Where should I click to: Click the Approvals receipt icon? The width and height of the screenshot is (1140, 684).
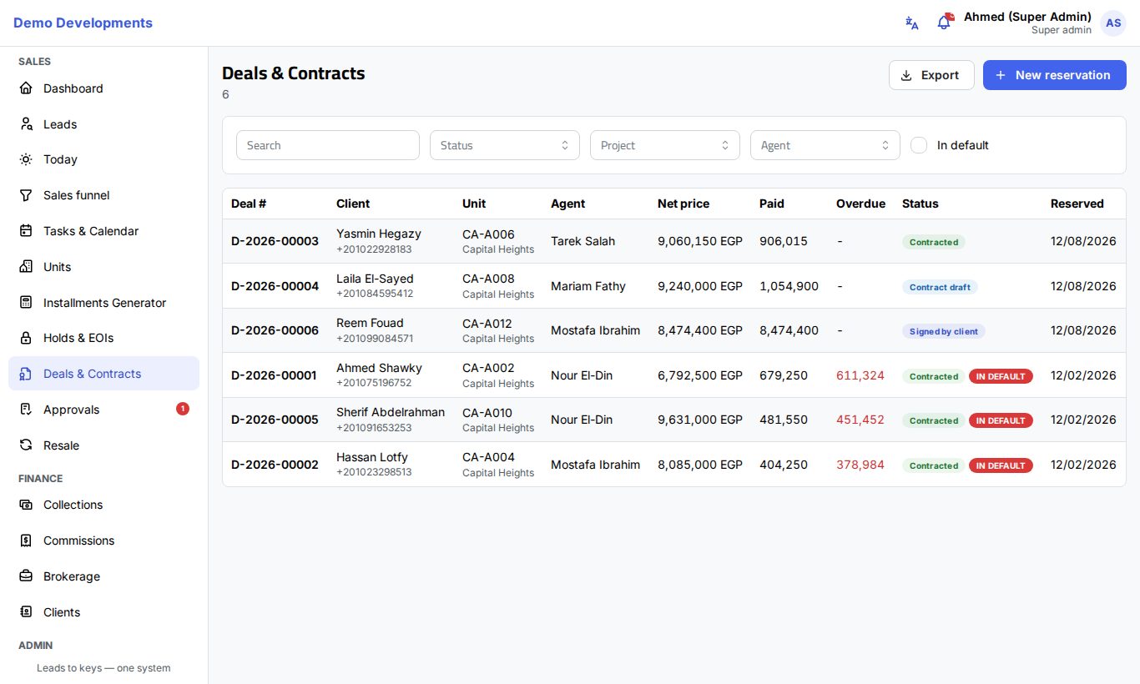point(26,410)
